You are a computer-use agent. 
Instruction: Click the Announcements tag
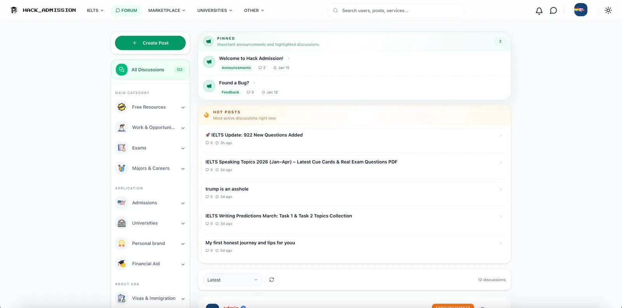click(236, 68)
